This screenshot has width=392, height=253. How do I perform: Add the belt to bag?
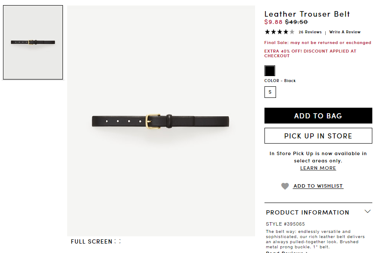pos(318,116)
